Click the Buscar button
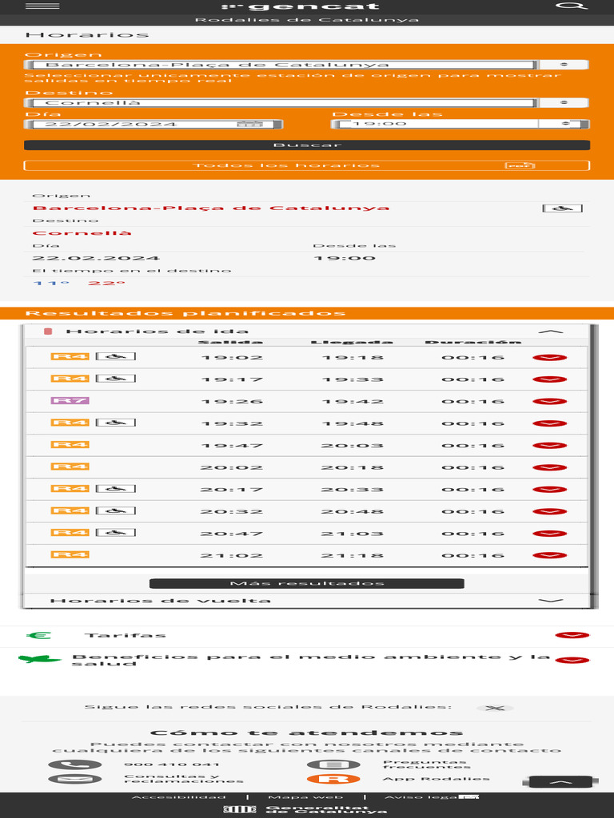Screen dimensions: 614x818 pyautogui.click(x=307, y=145)
